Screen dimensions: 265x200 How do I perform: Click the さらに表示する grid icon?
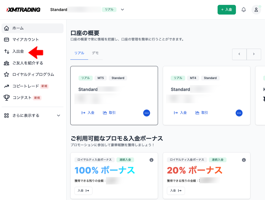[6, 116]
